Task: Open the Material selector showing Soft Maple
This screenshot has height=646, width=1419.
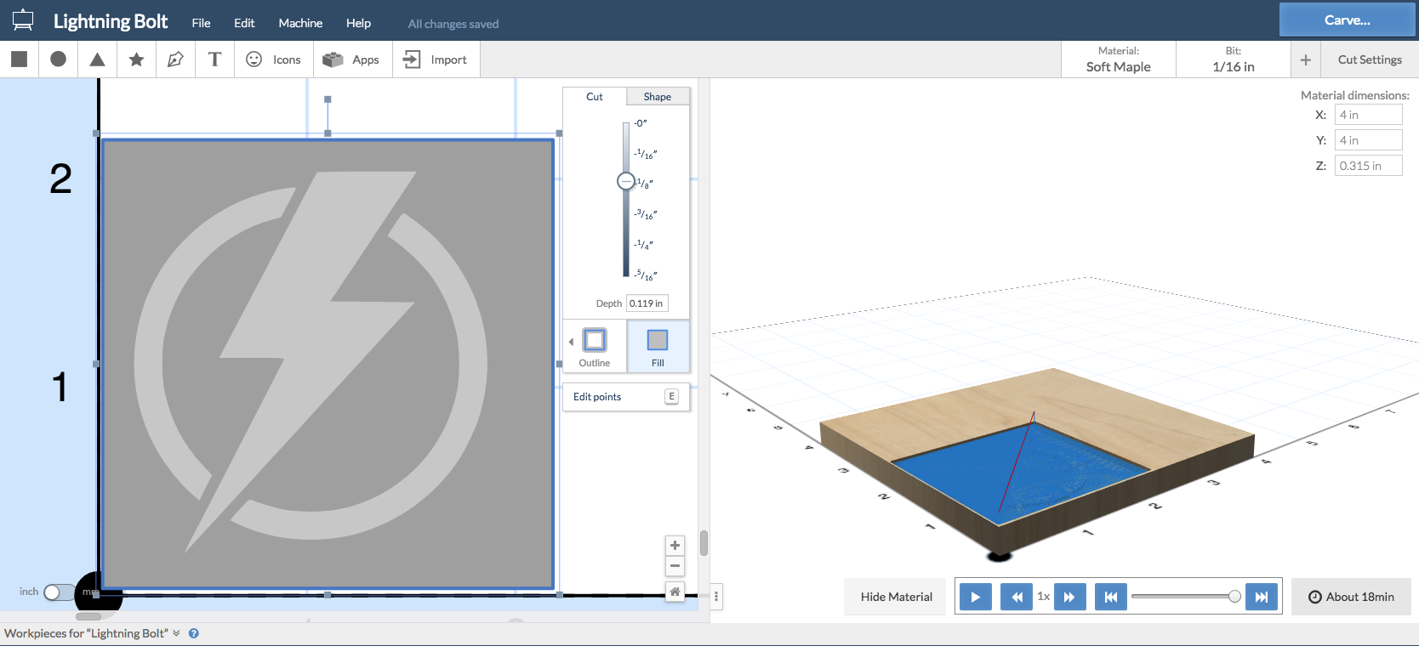Action: pyautogui.click(x=1118, y=59)
